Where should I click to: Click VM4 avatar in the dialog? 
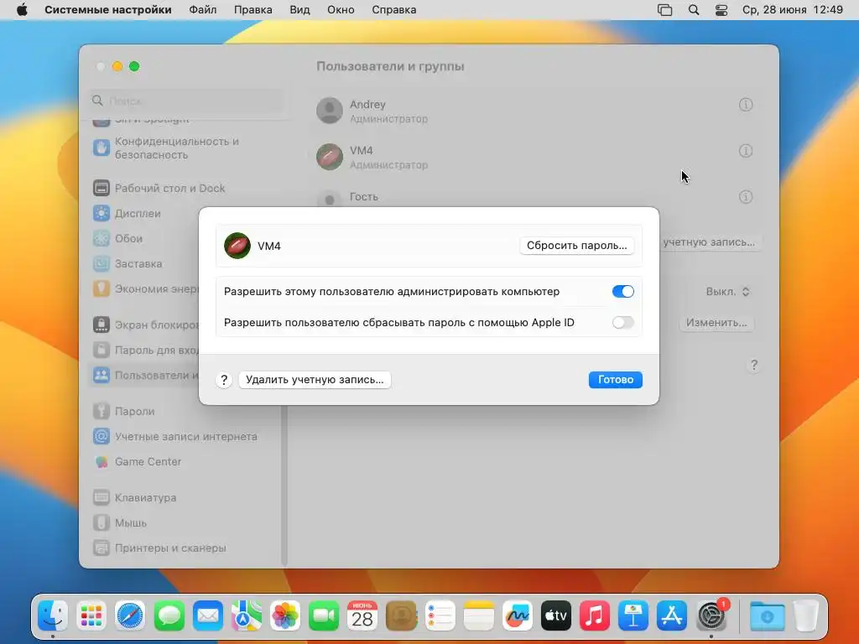pyautogui.click(x=237, y=246)
